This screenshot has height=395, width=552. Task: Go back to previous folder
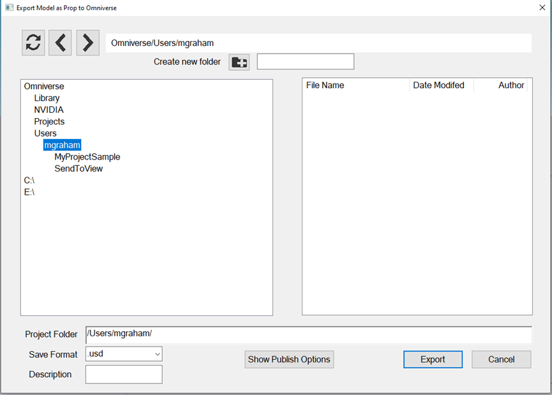click(60, 43)
